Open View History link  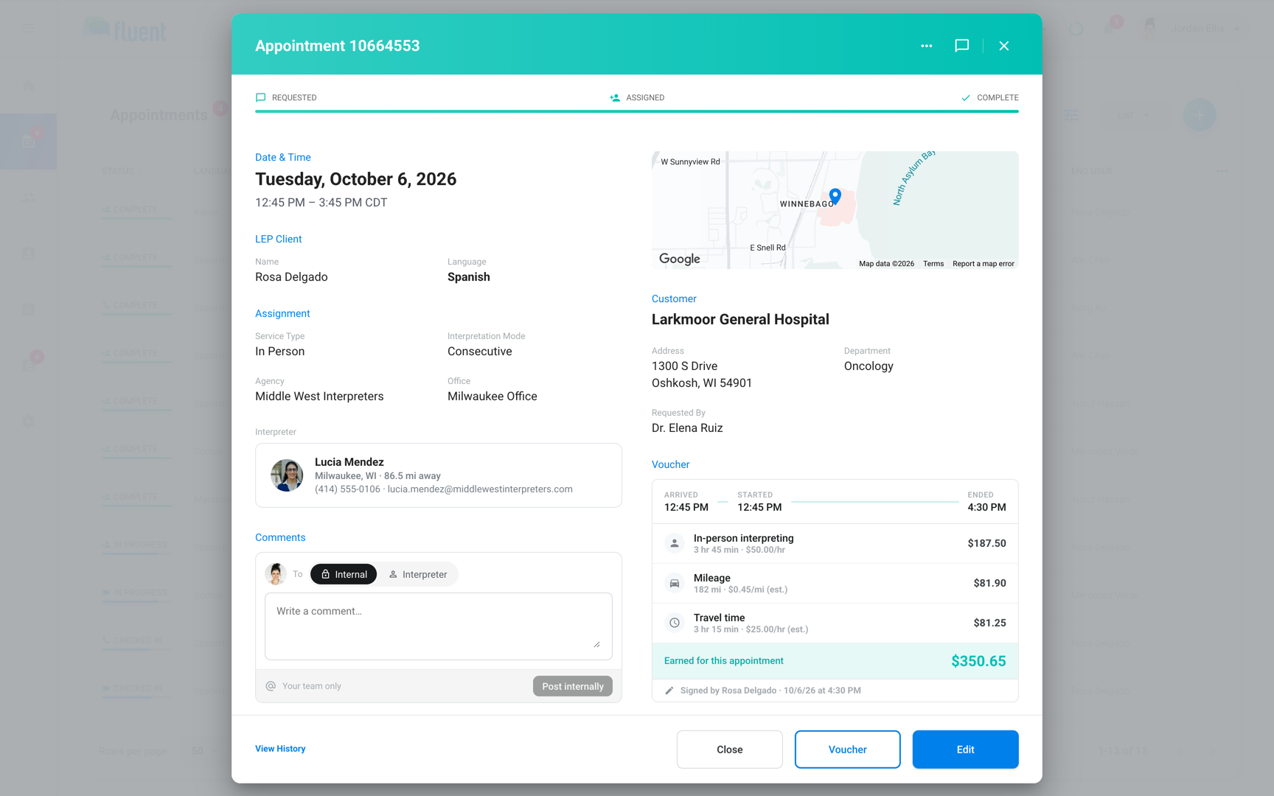point(280,749)
